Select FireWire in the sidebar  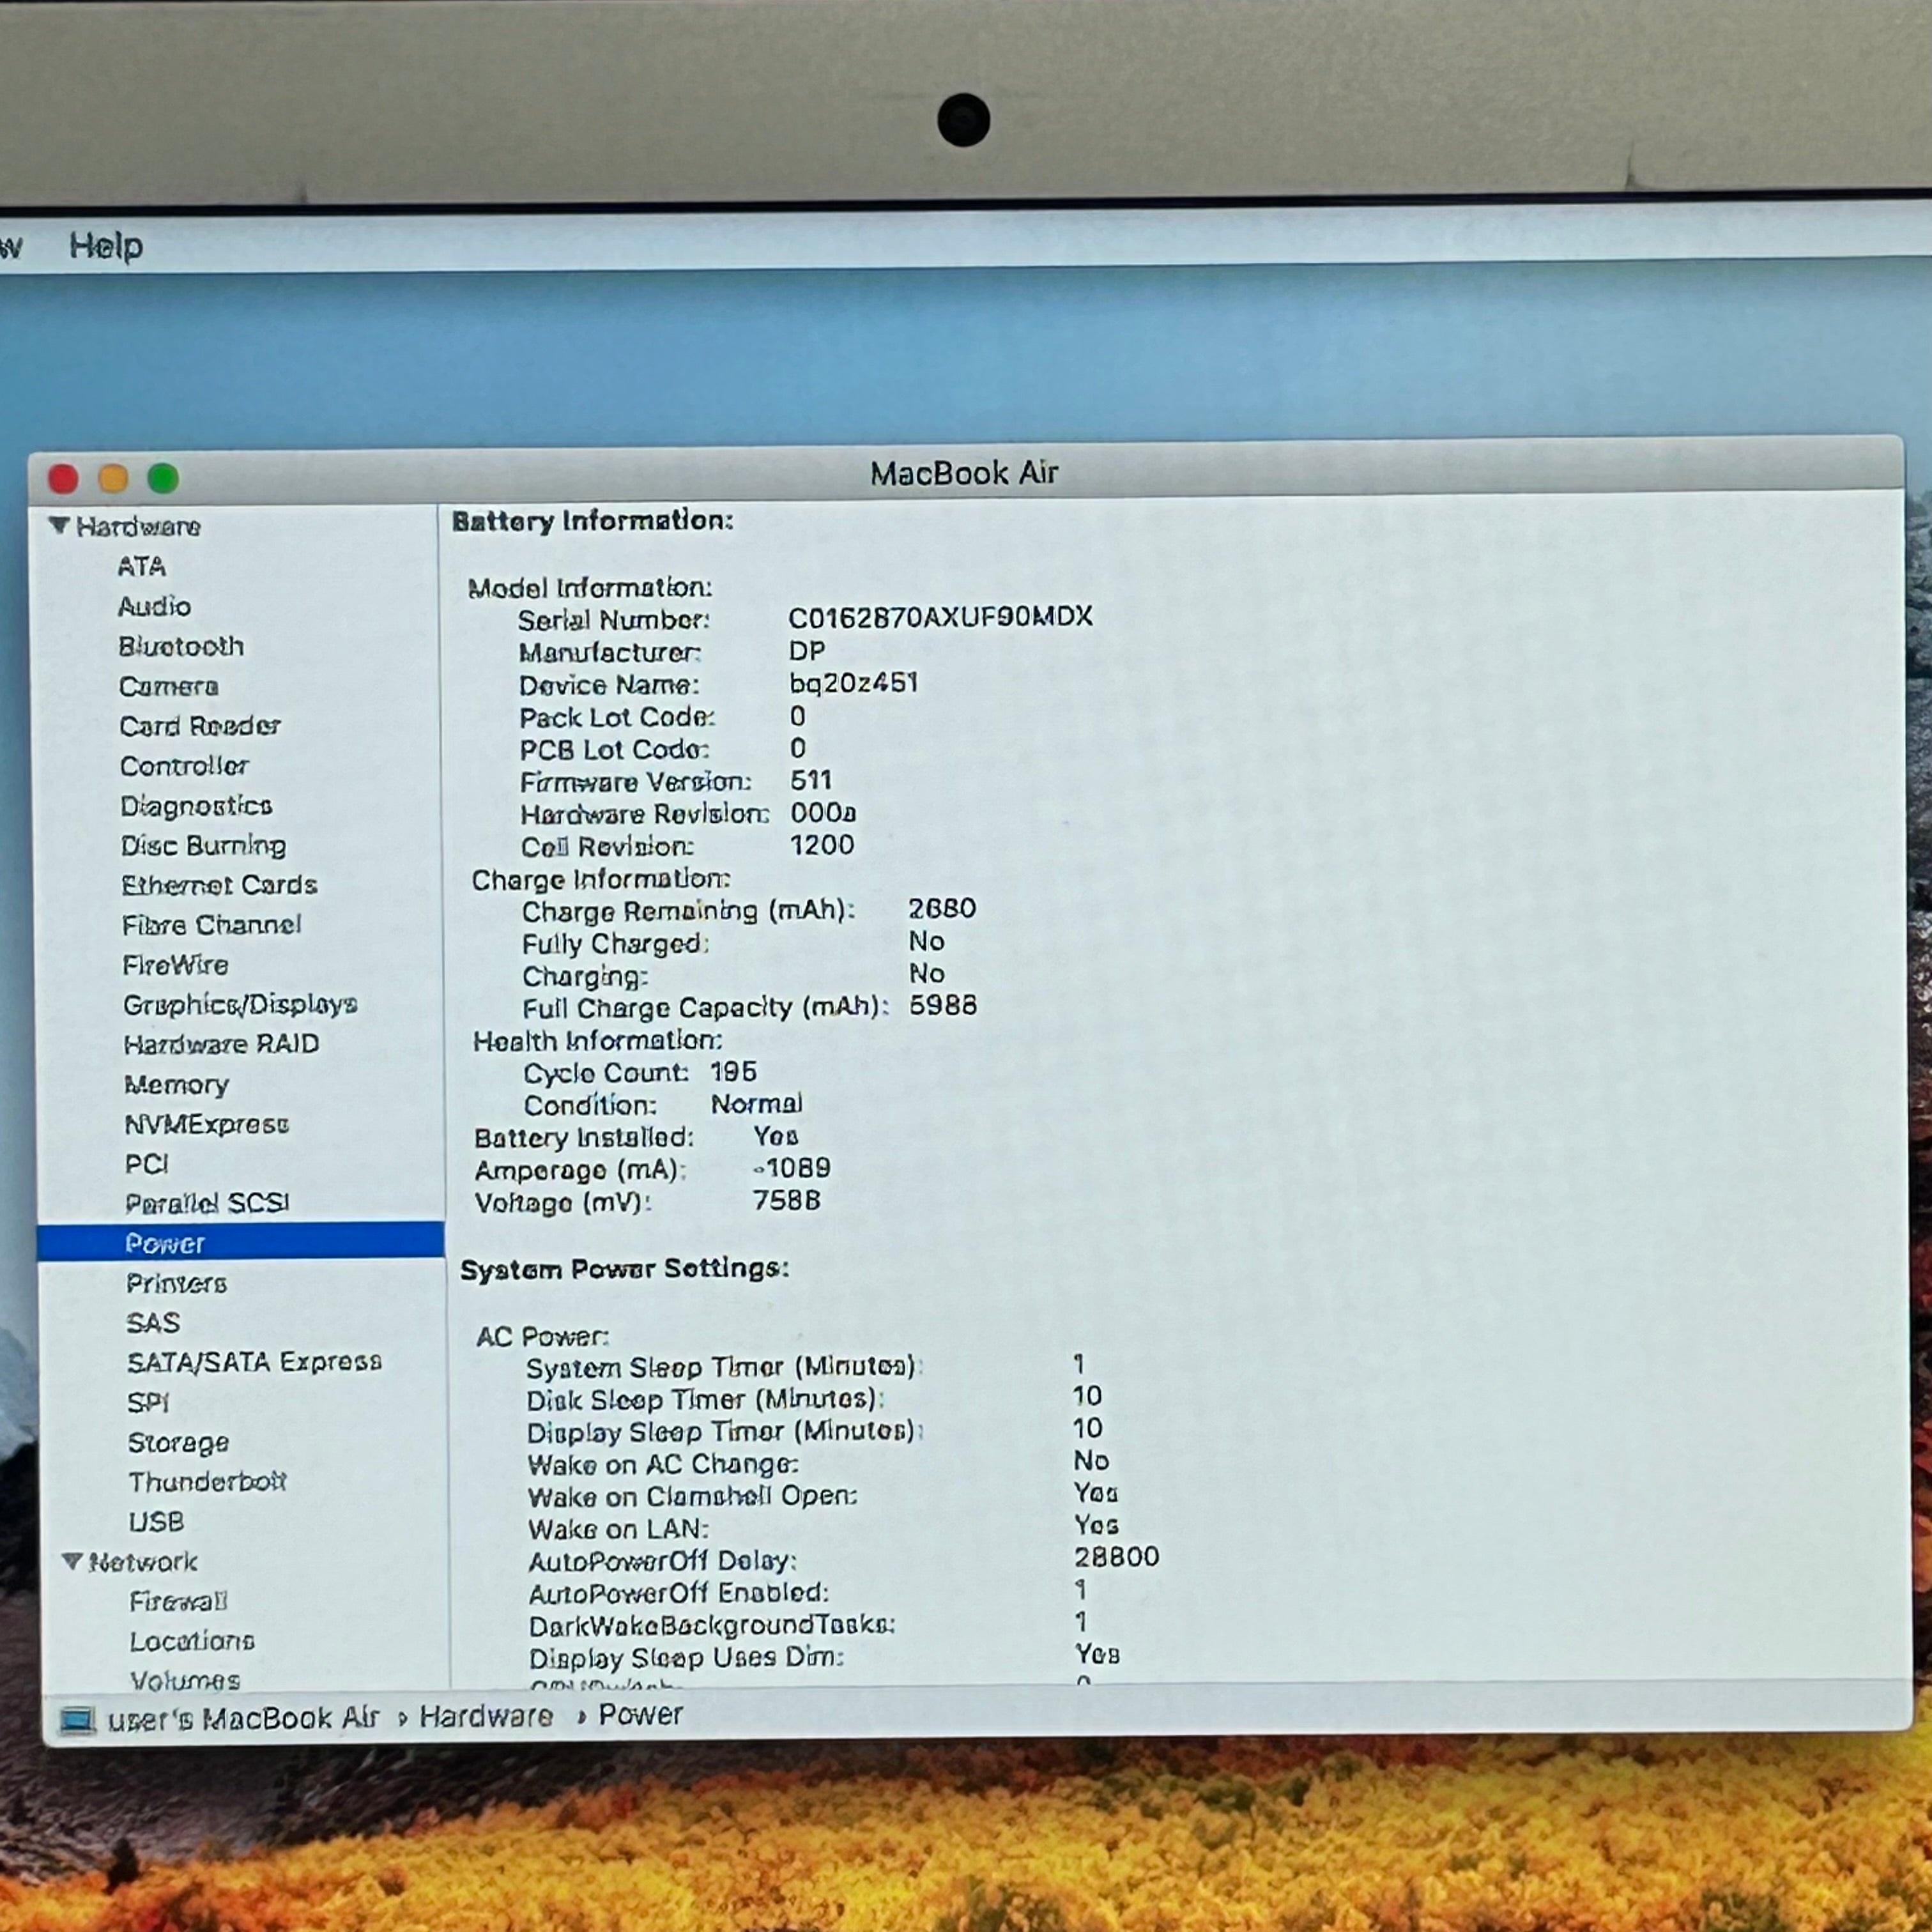coord(175,965)
